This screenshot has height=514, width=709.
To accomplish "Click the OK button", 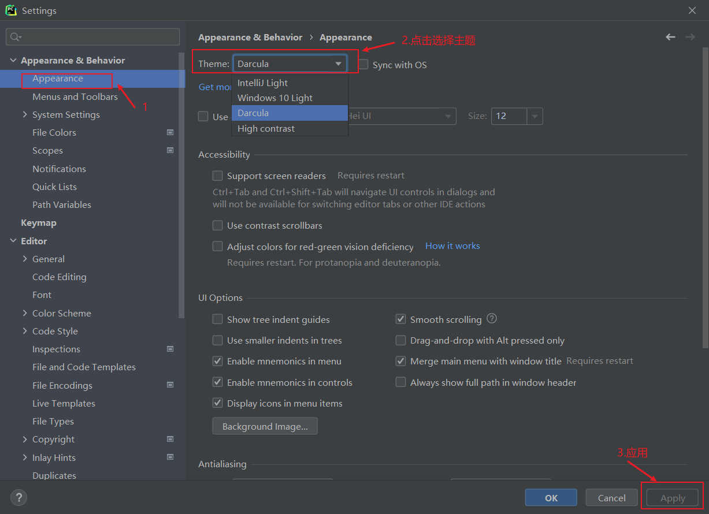I will (x=551, y=498).
